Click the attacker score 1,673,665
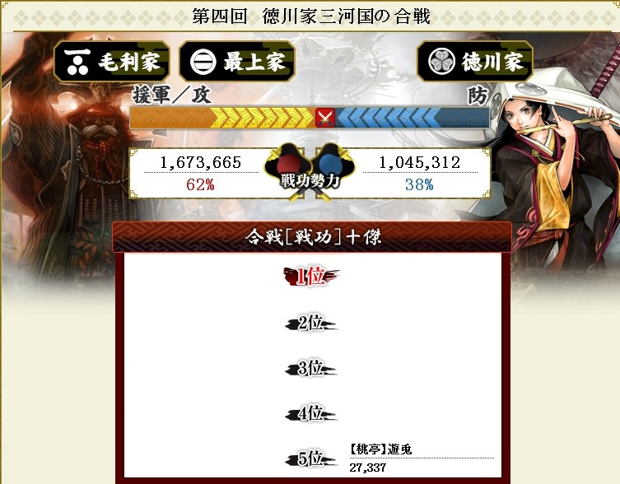The image size is (620, 484). click(200, 162)
